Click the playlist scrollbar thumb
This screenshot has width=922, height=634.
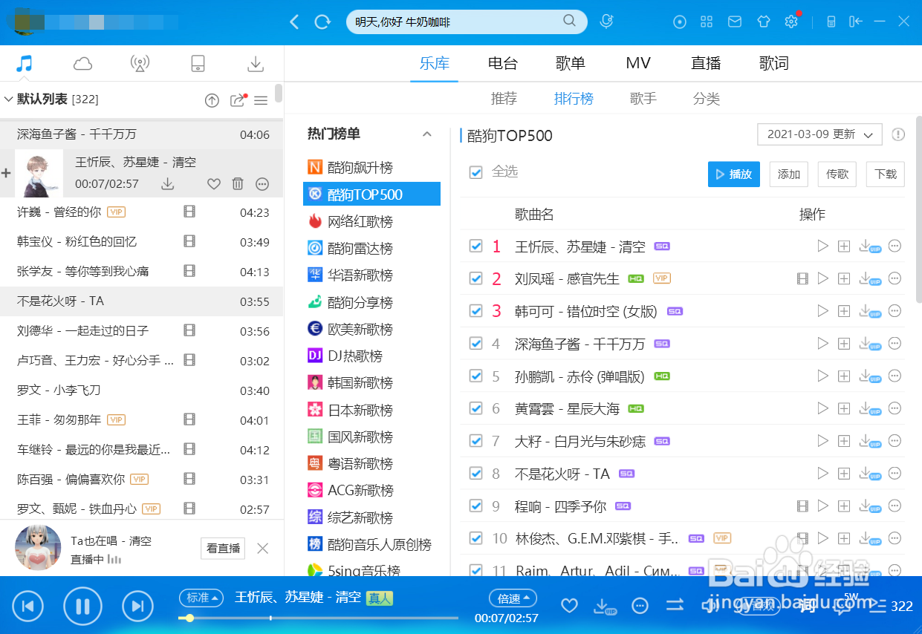[x=279, y=92]
